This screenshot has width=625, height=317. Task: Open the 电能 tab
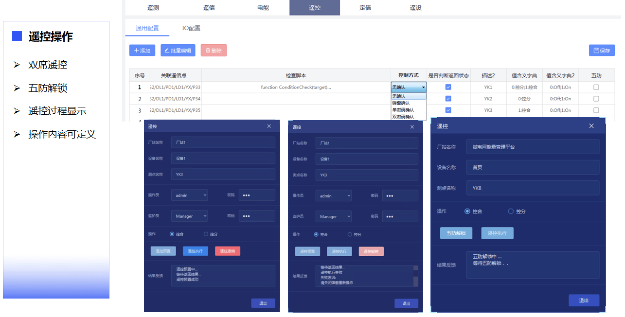coord(263,8)
